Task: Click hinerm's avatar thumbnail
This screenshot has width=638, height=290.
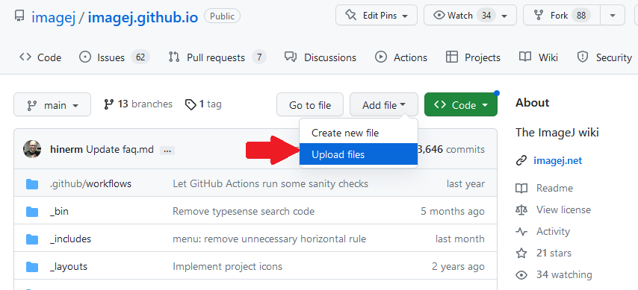Action: [x=32, y=149]
